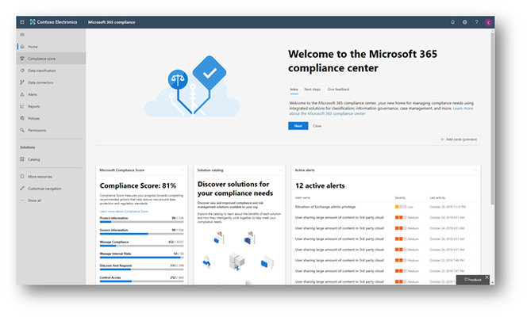527x317 pixels.
Task: Click Close in welcome banner
Action: point(317,126)
